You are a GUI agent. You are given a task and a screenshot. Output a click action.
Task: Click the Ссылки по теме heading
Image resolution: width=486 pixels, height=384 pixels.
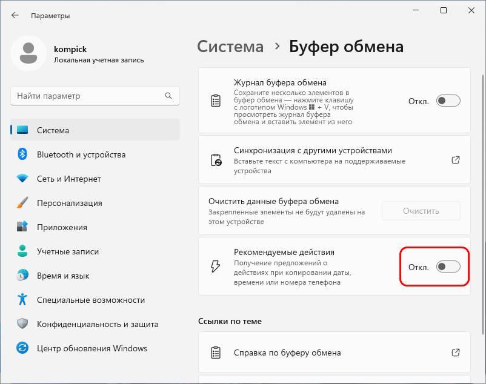coord(230,321)
